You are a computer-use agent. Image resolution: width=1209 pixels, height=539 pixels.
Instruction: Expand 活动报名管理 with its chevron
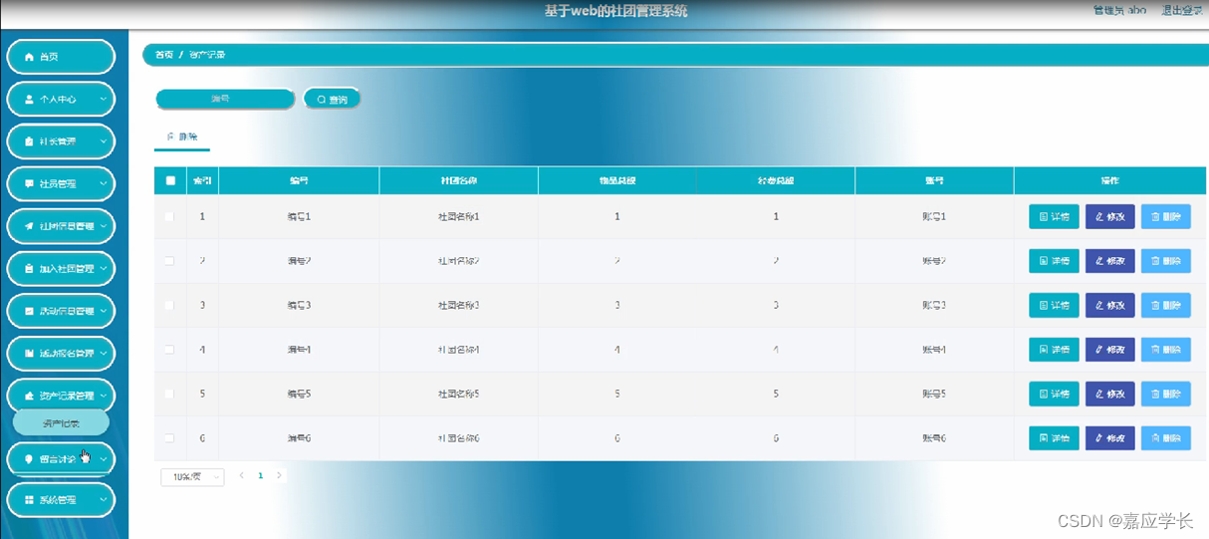(104, 354)
